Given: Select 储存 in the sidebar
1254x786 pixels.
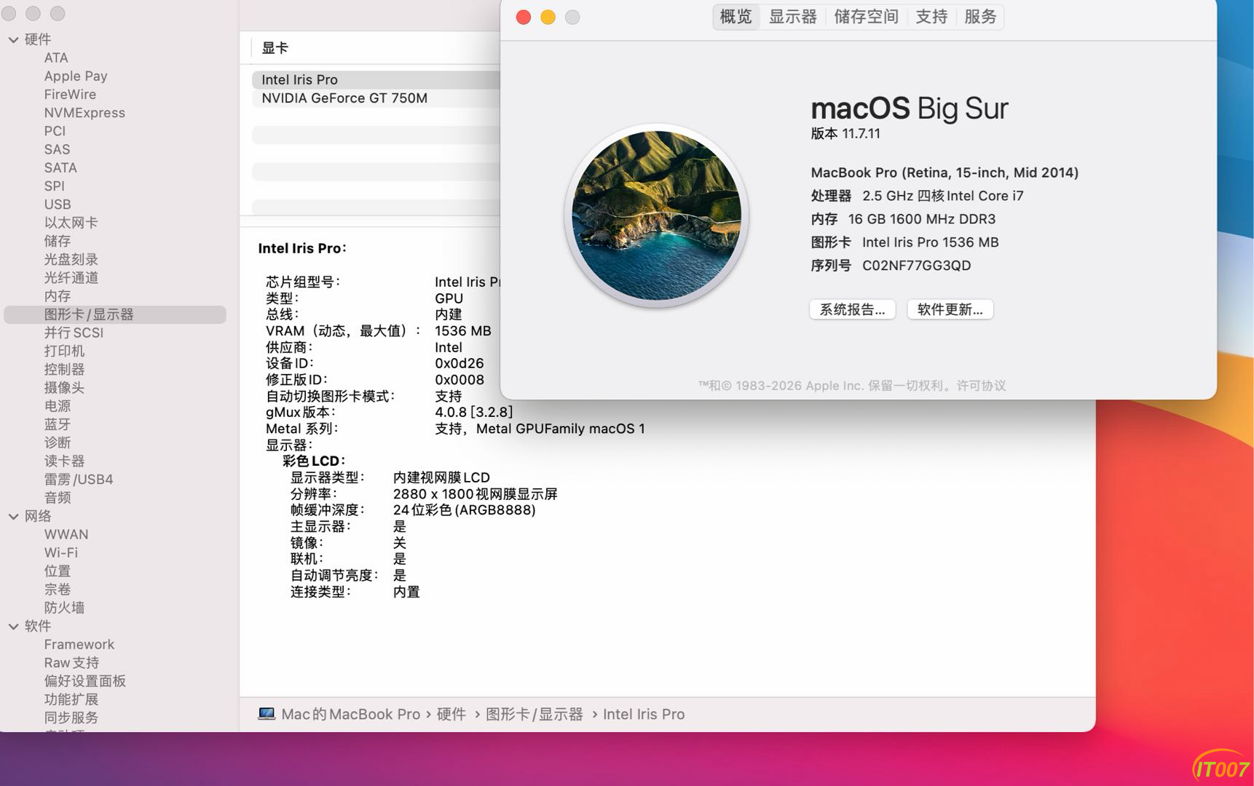Looking at the screenshot, I should click(x=58, y=241).
